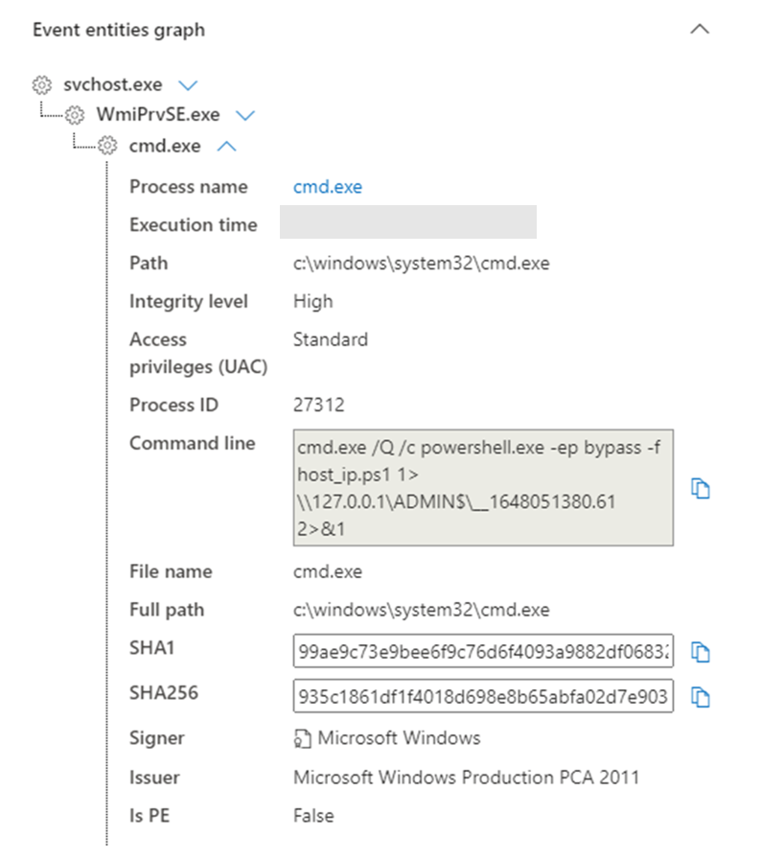Copy the command line using the copy icon
The height and width of the screenshot is (860, 761).
(701, 489)
